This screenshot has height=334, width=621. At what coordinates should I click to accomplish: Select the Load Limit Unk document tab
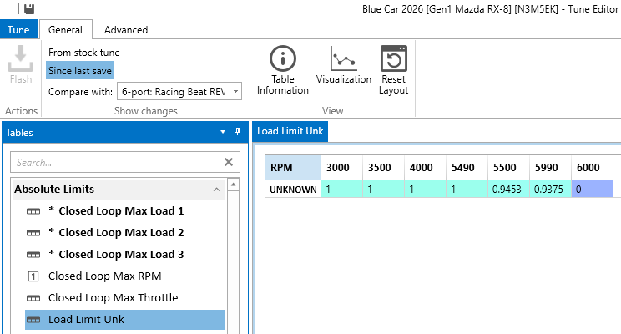pos(290,131)
